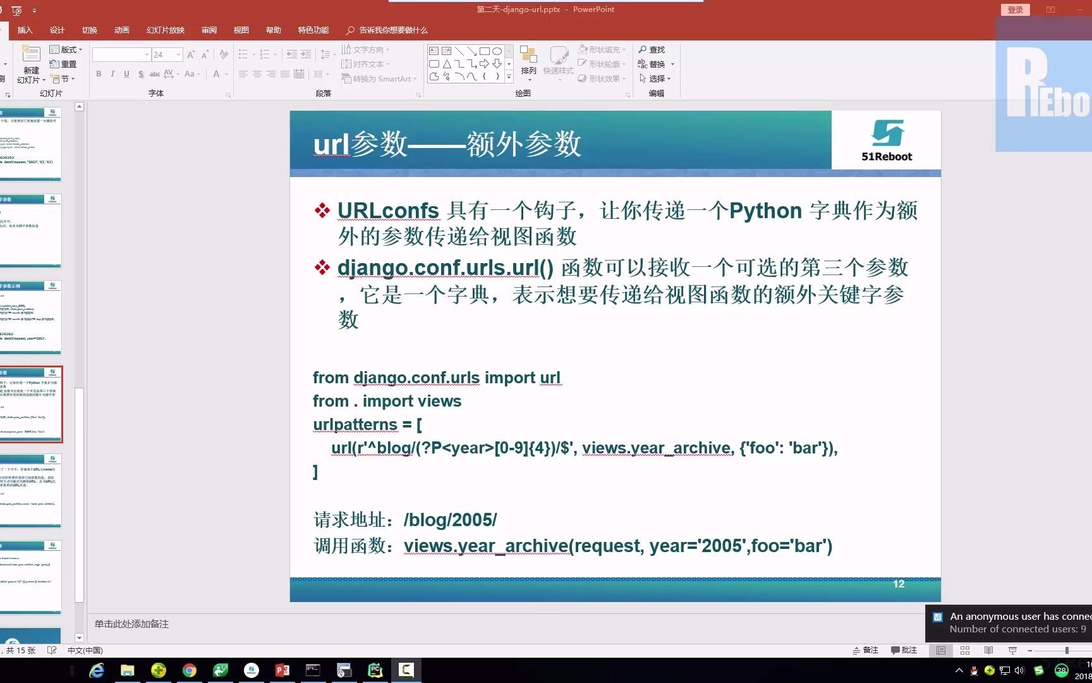
Task: Click Tell me what you want search
Action: pyautogui.click(x=387, y=30)
